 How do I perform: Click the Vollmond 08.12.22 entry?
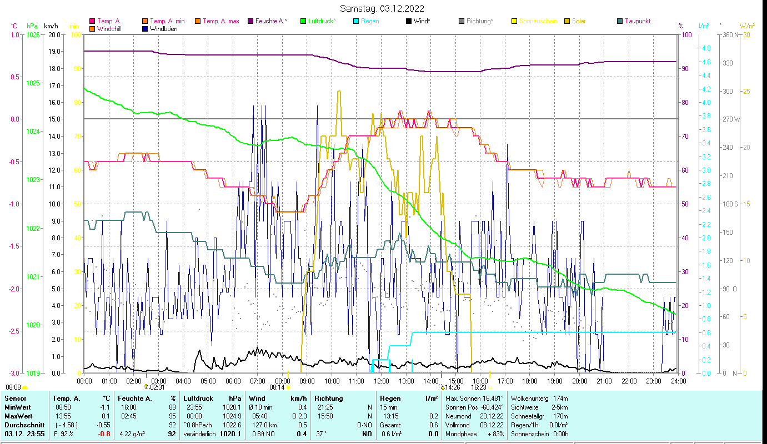[474, 425]
